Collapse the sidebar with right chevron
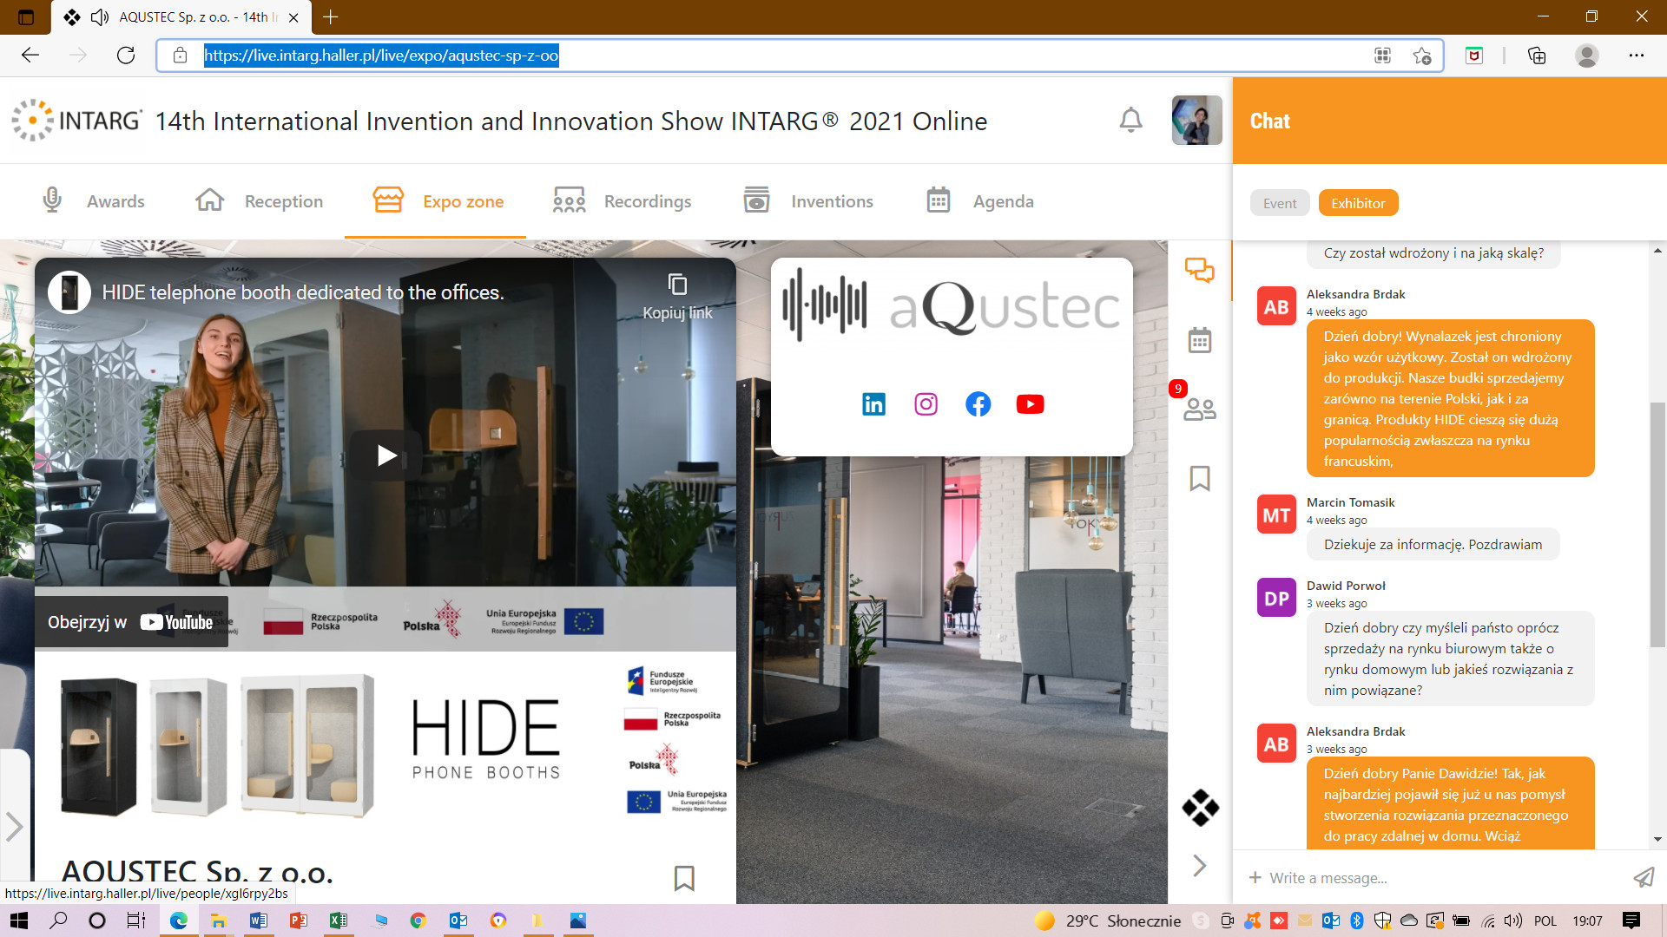Viewport: 1667px width, 937px height. (x=1200, y=865)
